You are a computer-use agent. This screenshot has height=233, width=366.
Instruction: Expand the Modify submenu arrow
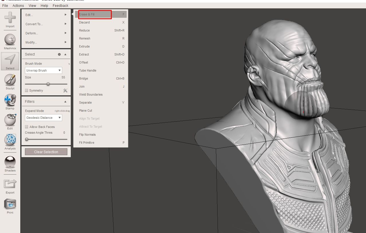click(x=65, y=42)
